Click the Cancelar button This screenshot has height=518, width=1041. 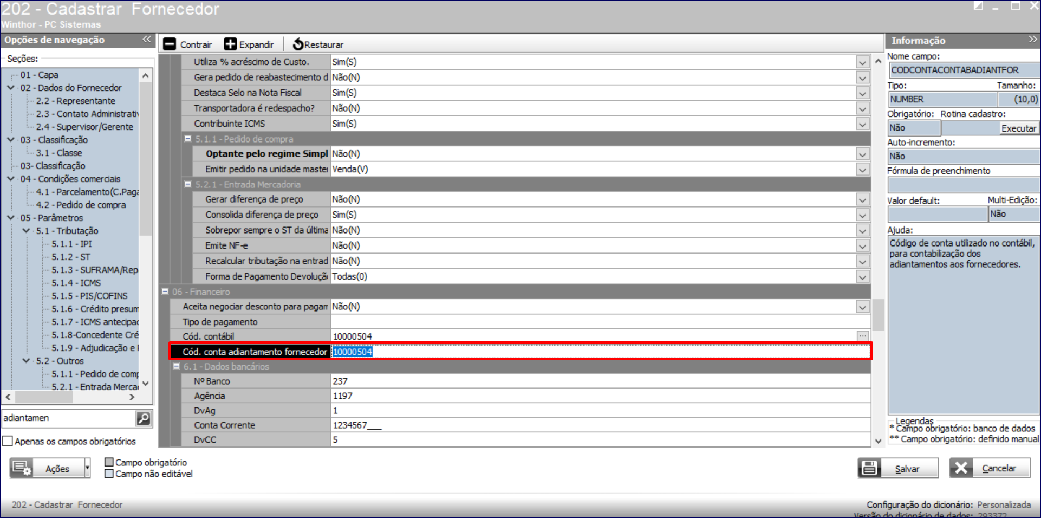[x=990, y=469]
